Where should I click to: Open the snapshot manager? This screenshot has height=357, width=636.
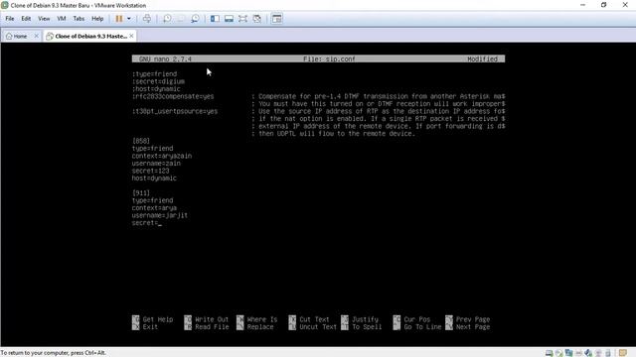(195, 19)
